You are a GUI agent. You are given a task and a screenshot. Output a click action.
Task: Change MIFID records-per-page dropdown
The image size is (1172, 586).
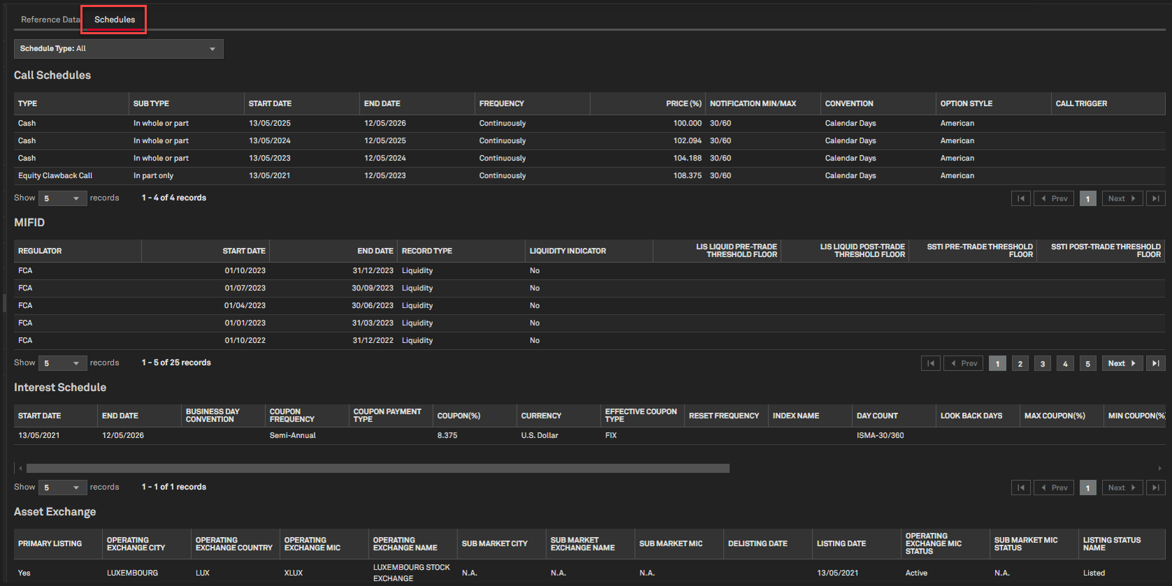point(62,363)
